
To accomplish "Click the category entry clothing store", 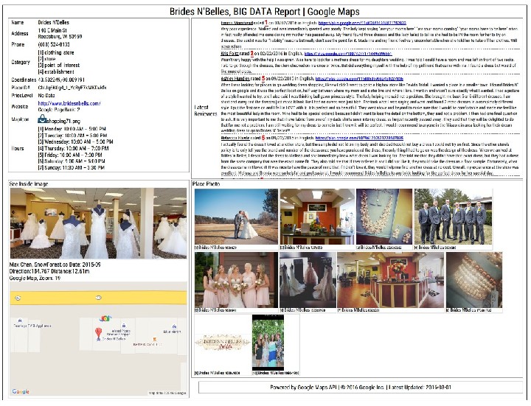I will click(56, 53).
